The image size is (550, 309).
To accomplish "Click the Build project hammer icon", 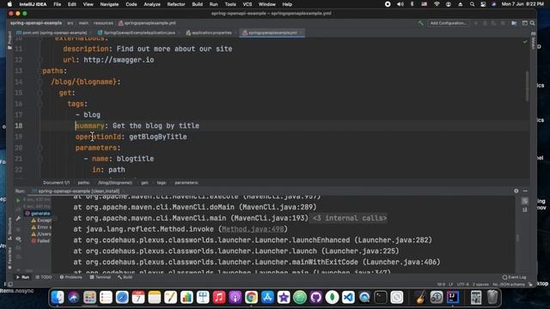I will (x=420, y=23).
